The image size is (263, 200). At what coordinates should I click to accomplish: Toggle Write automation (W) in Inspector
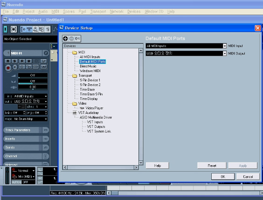pos(29,61)
